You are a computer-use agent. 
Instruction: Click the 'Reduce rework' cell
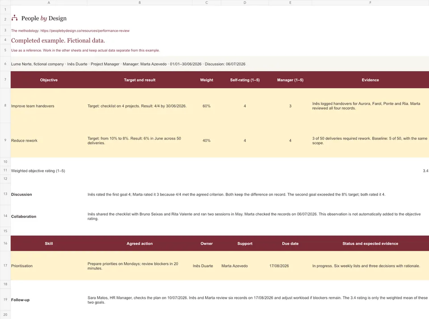click(x=49, y=140)
